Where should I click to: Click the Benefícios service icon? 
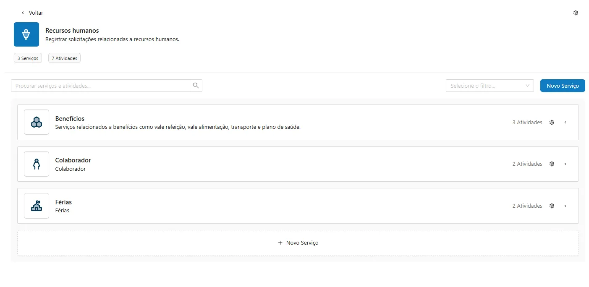pos(37,122)
